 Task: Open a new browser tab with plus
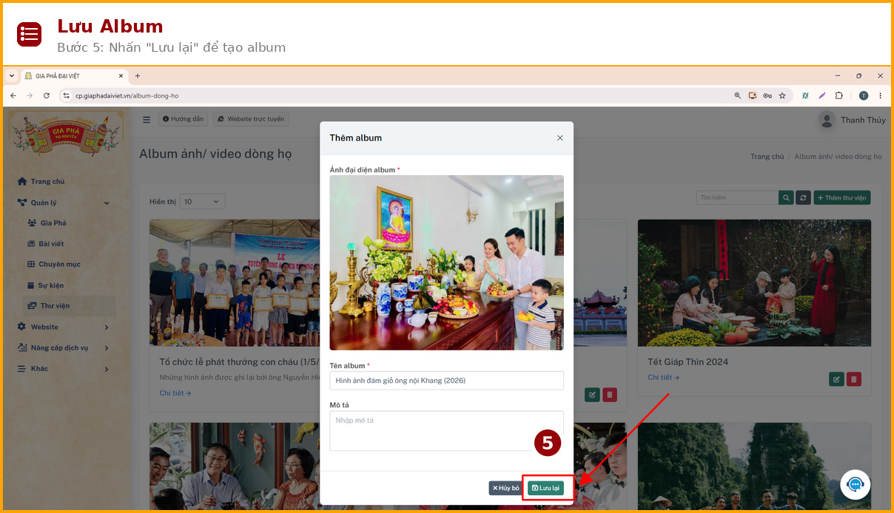137,75
